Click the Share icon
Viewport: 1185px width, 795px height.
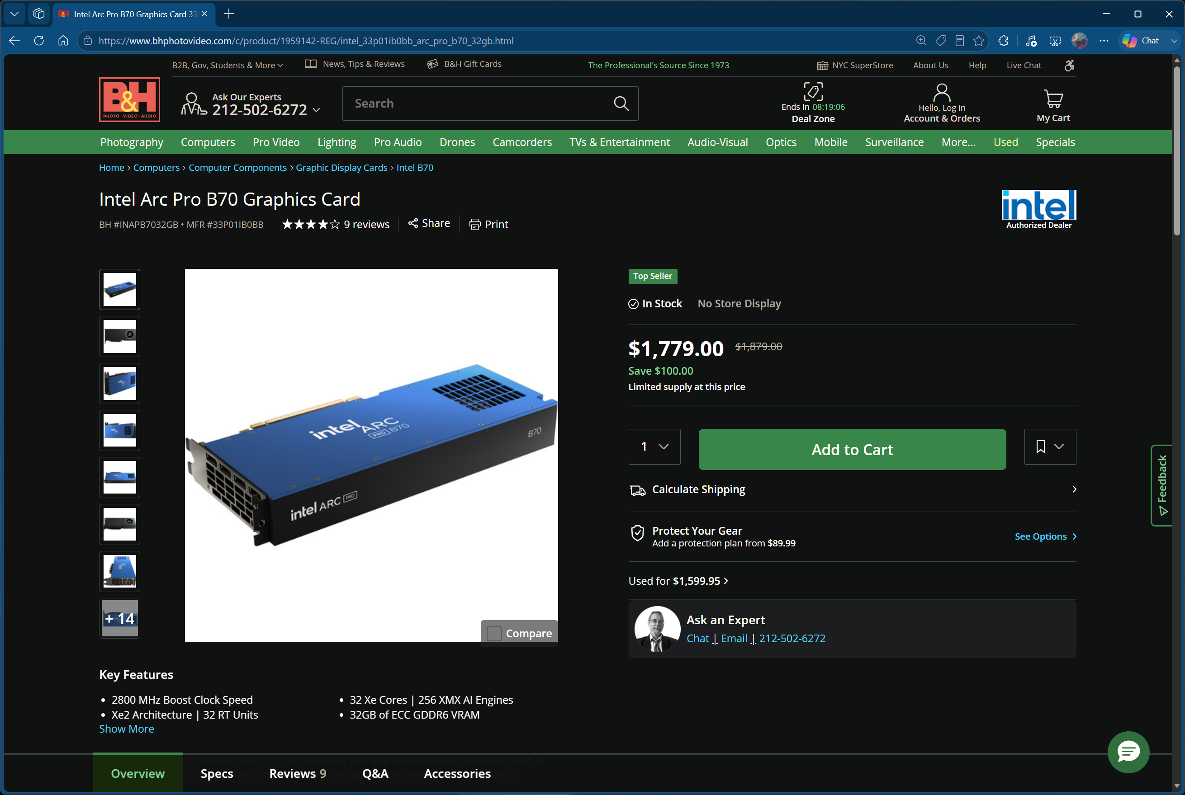413,223
